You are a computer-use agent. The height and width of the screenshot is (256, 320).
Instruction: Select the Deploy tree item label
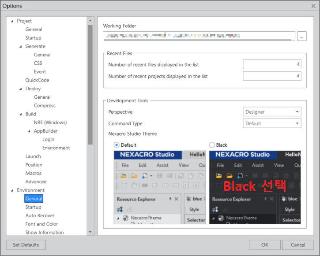point(33,89)
